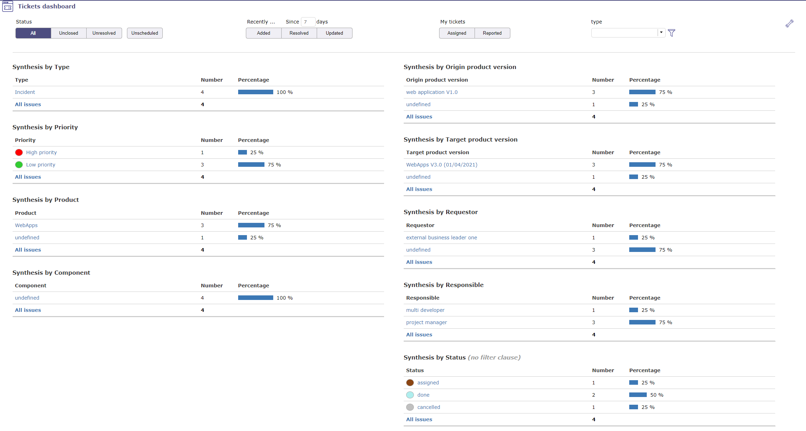Show tickets Assigned to me

457,33
